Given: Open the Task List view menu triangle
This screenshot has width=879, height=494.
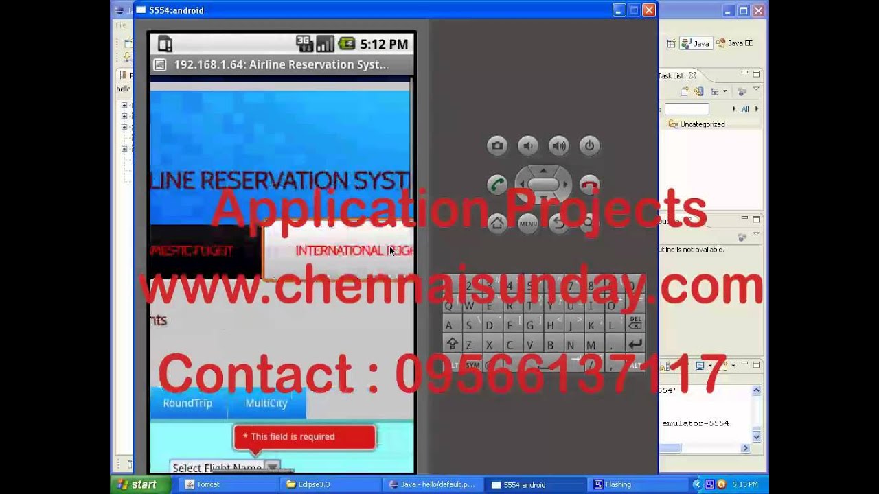Looking at the screenshot, I should click(756, 89).
